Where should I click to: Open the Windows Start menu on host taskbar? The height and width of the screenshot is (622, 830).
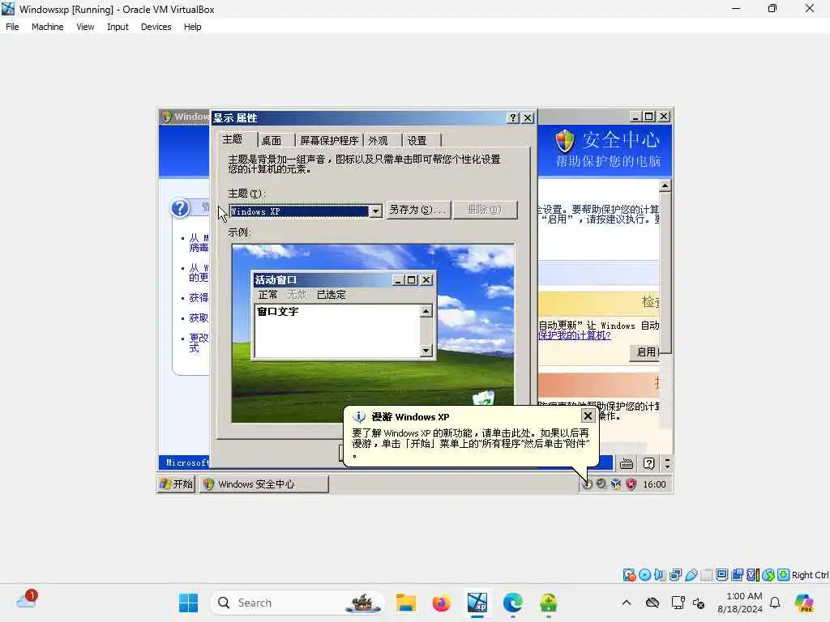coord(188,603)
